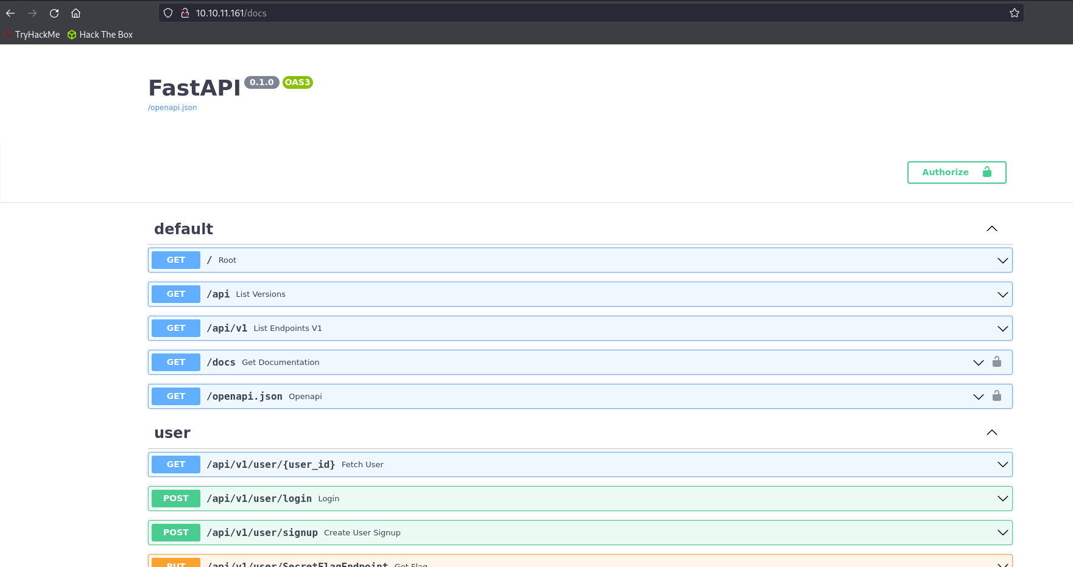The width and height of the screenshot is (1073, 567).
Task: Click the GET badge for / Root
Action: (176, 260)
